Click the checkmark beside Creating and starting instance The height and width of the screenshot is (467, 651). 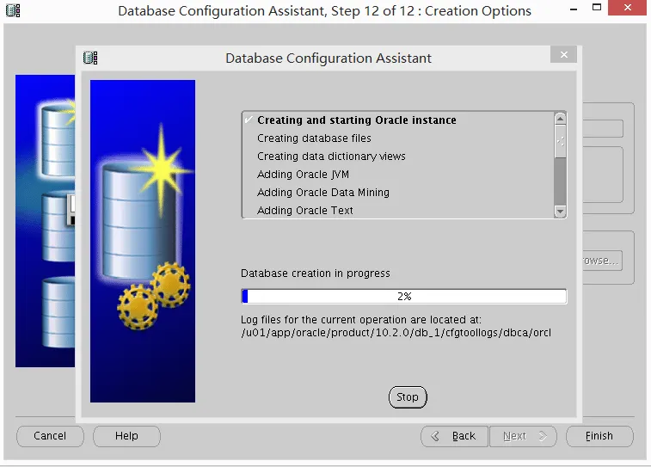pos(249,120)
